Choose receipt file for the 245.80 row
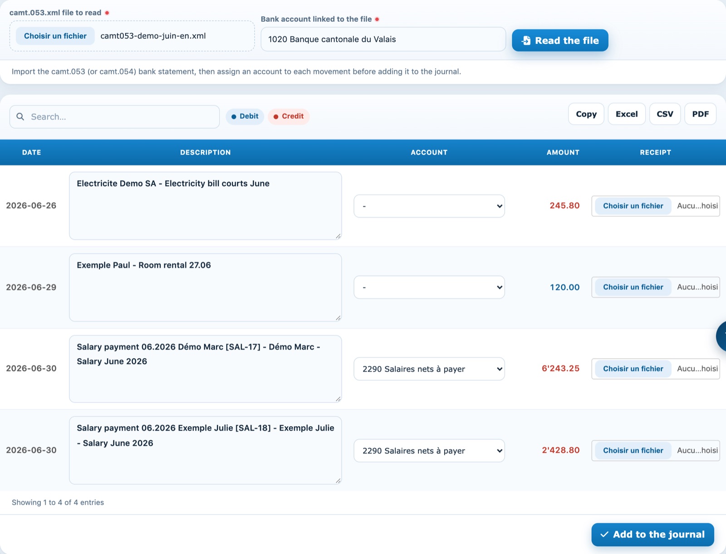The width and height of the screenshot is (726, 554). [x=633, y=206]
